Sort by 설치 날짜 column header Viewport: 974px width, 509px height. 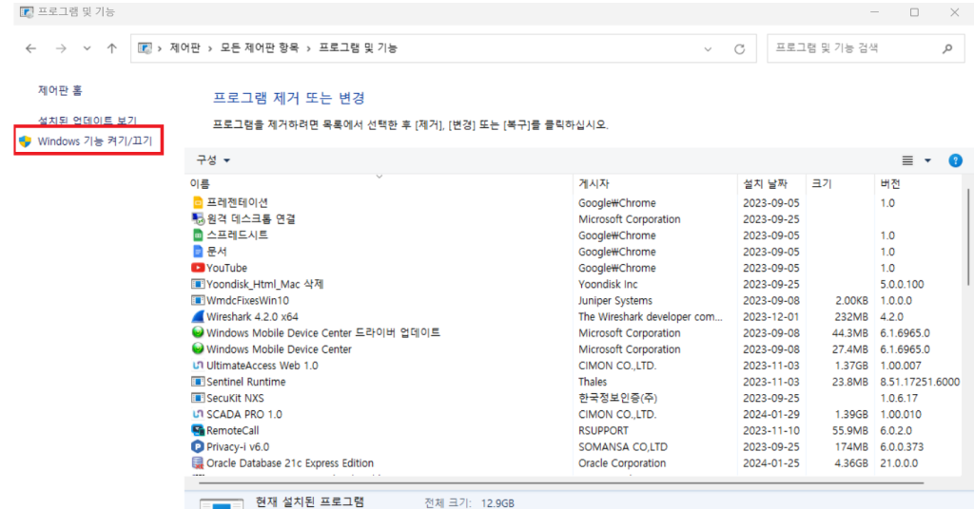click(765, 184)
